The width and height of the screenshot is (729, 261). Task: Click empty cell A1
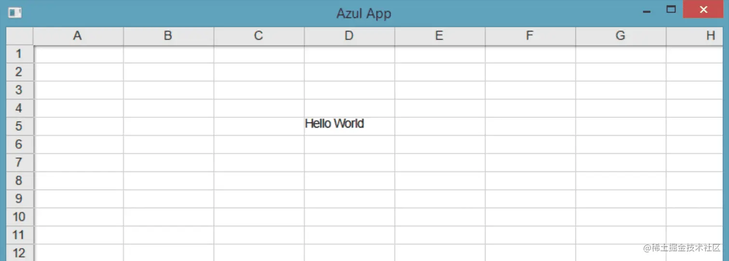tap(78, 55)
